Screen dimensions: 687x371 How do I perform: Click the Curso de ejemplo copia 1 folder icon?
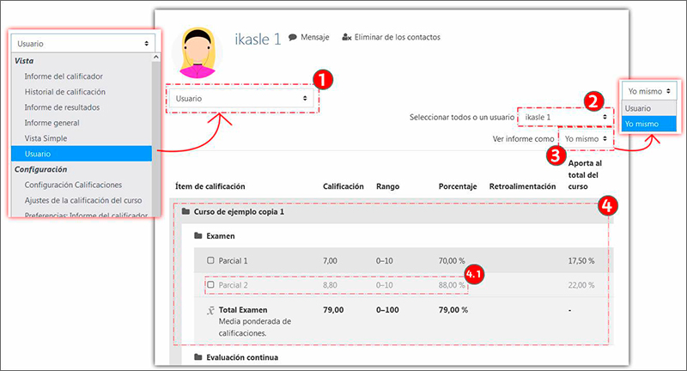click(x=186, y=211)
